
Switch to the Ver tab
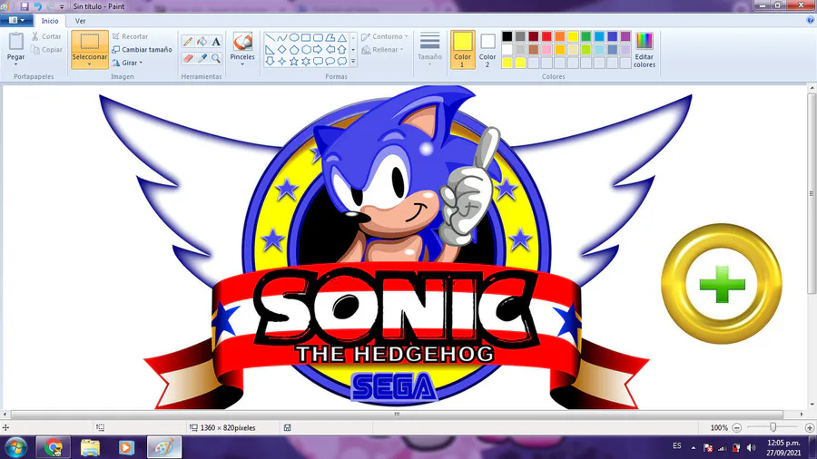pyautogui.click(x=80, y=21)
